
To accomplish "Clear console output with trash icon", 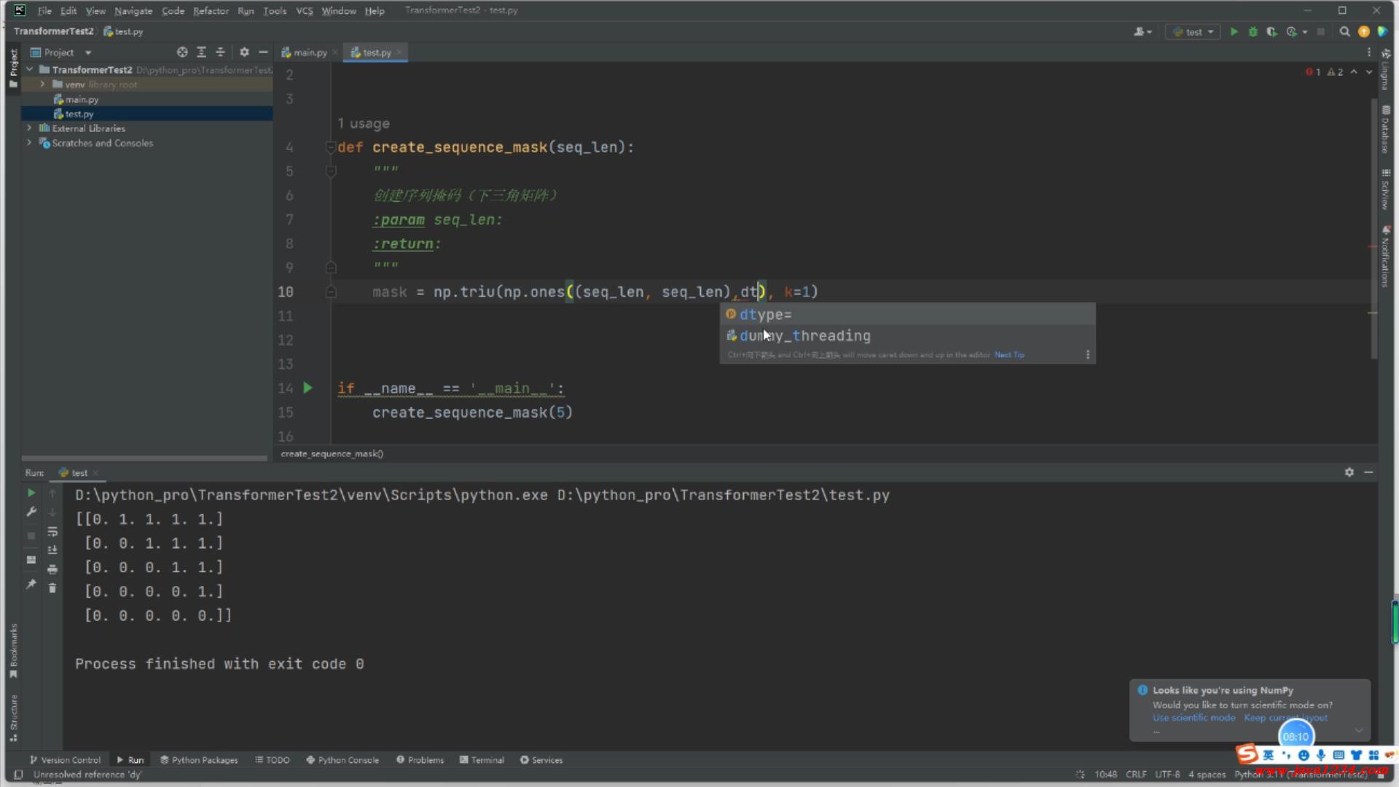I will (x=52, y=588).
